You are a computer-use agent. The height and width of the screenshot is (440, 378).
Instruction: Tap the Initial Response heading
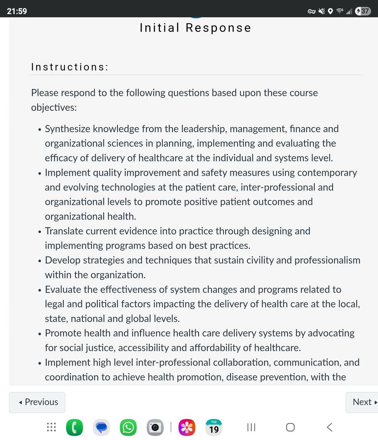tap(196, 28)
